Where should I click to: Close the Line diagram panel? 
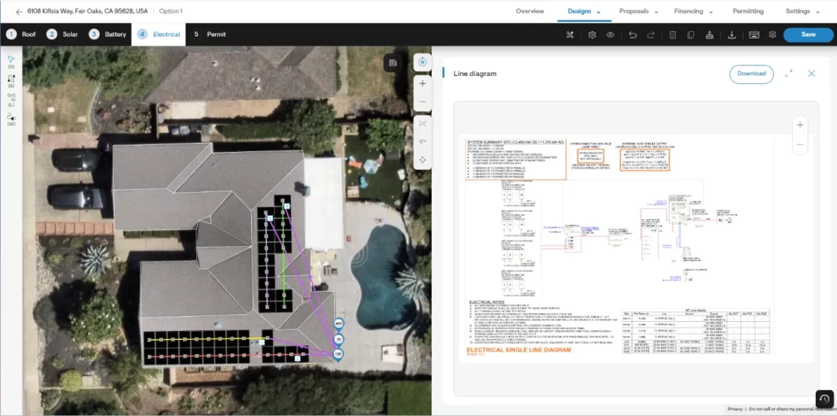[x=812, y=74]
